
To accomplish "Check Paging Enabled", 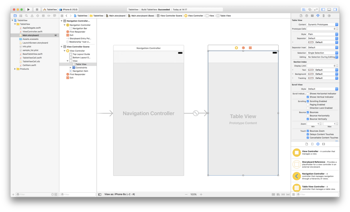I will [308, 104].
